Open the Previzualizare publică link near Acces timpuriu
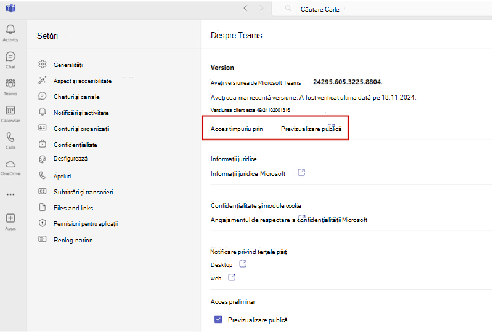This screenshot has width=493, height=334. [311, 129]
